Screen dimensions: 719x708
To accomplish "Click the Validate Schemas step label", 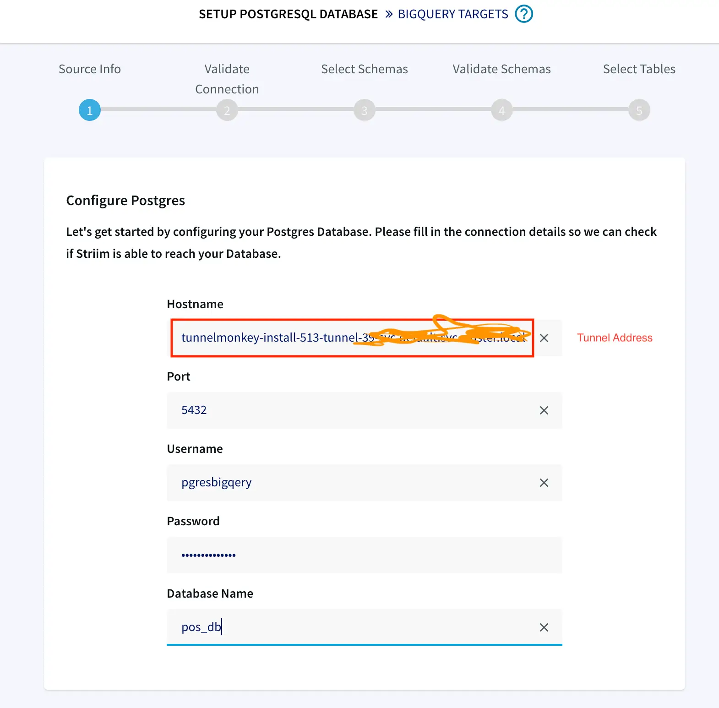I will [502, 69].
